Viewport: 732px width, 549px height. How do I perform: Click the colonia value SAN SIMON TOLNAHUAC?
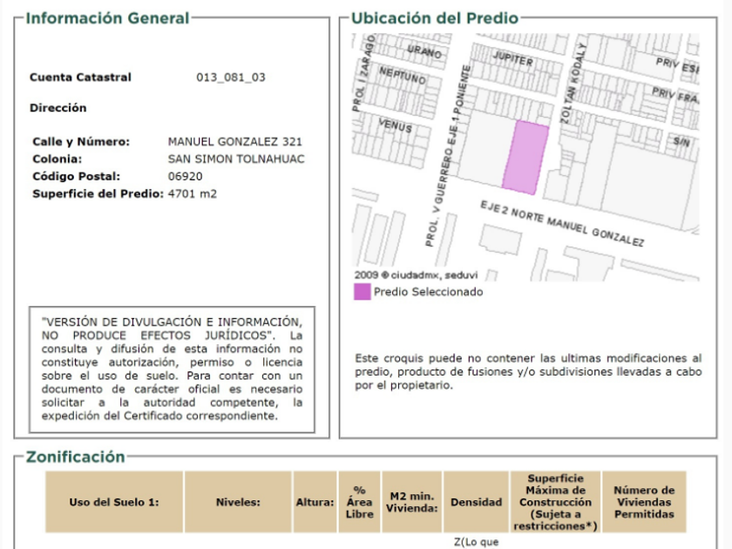(x=236, y=159)
